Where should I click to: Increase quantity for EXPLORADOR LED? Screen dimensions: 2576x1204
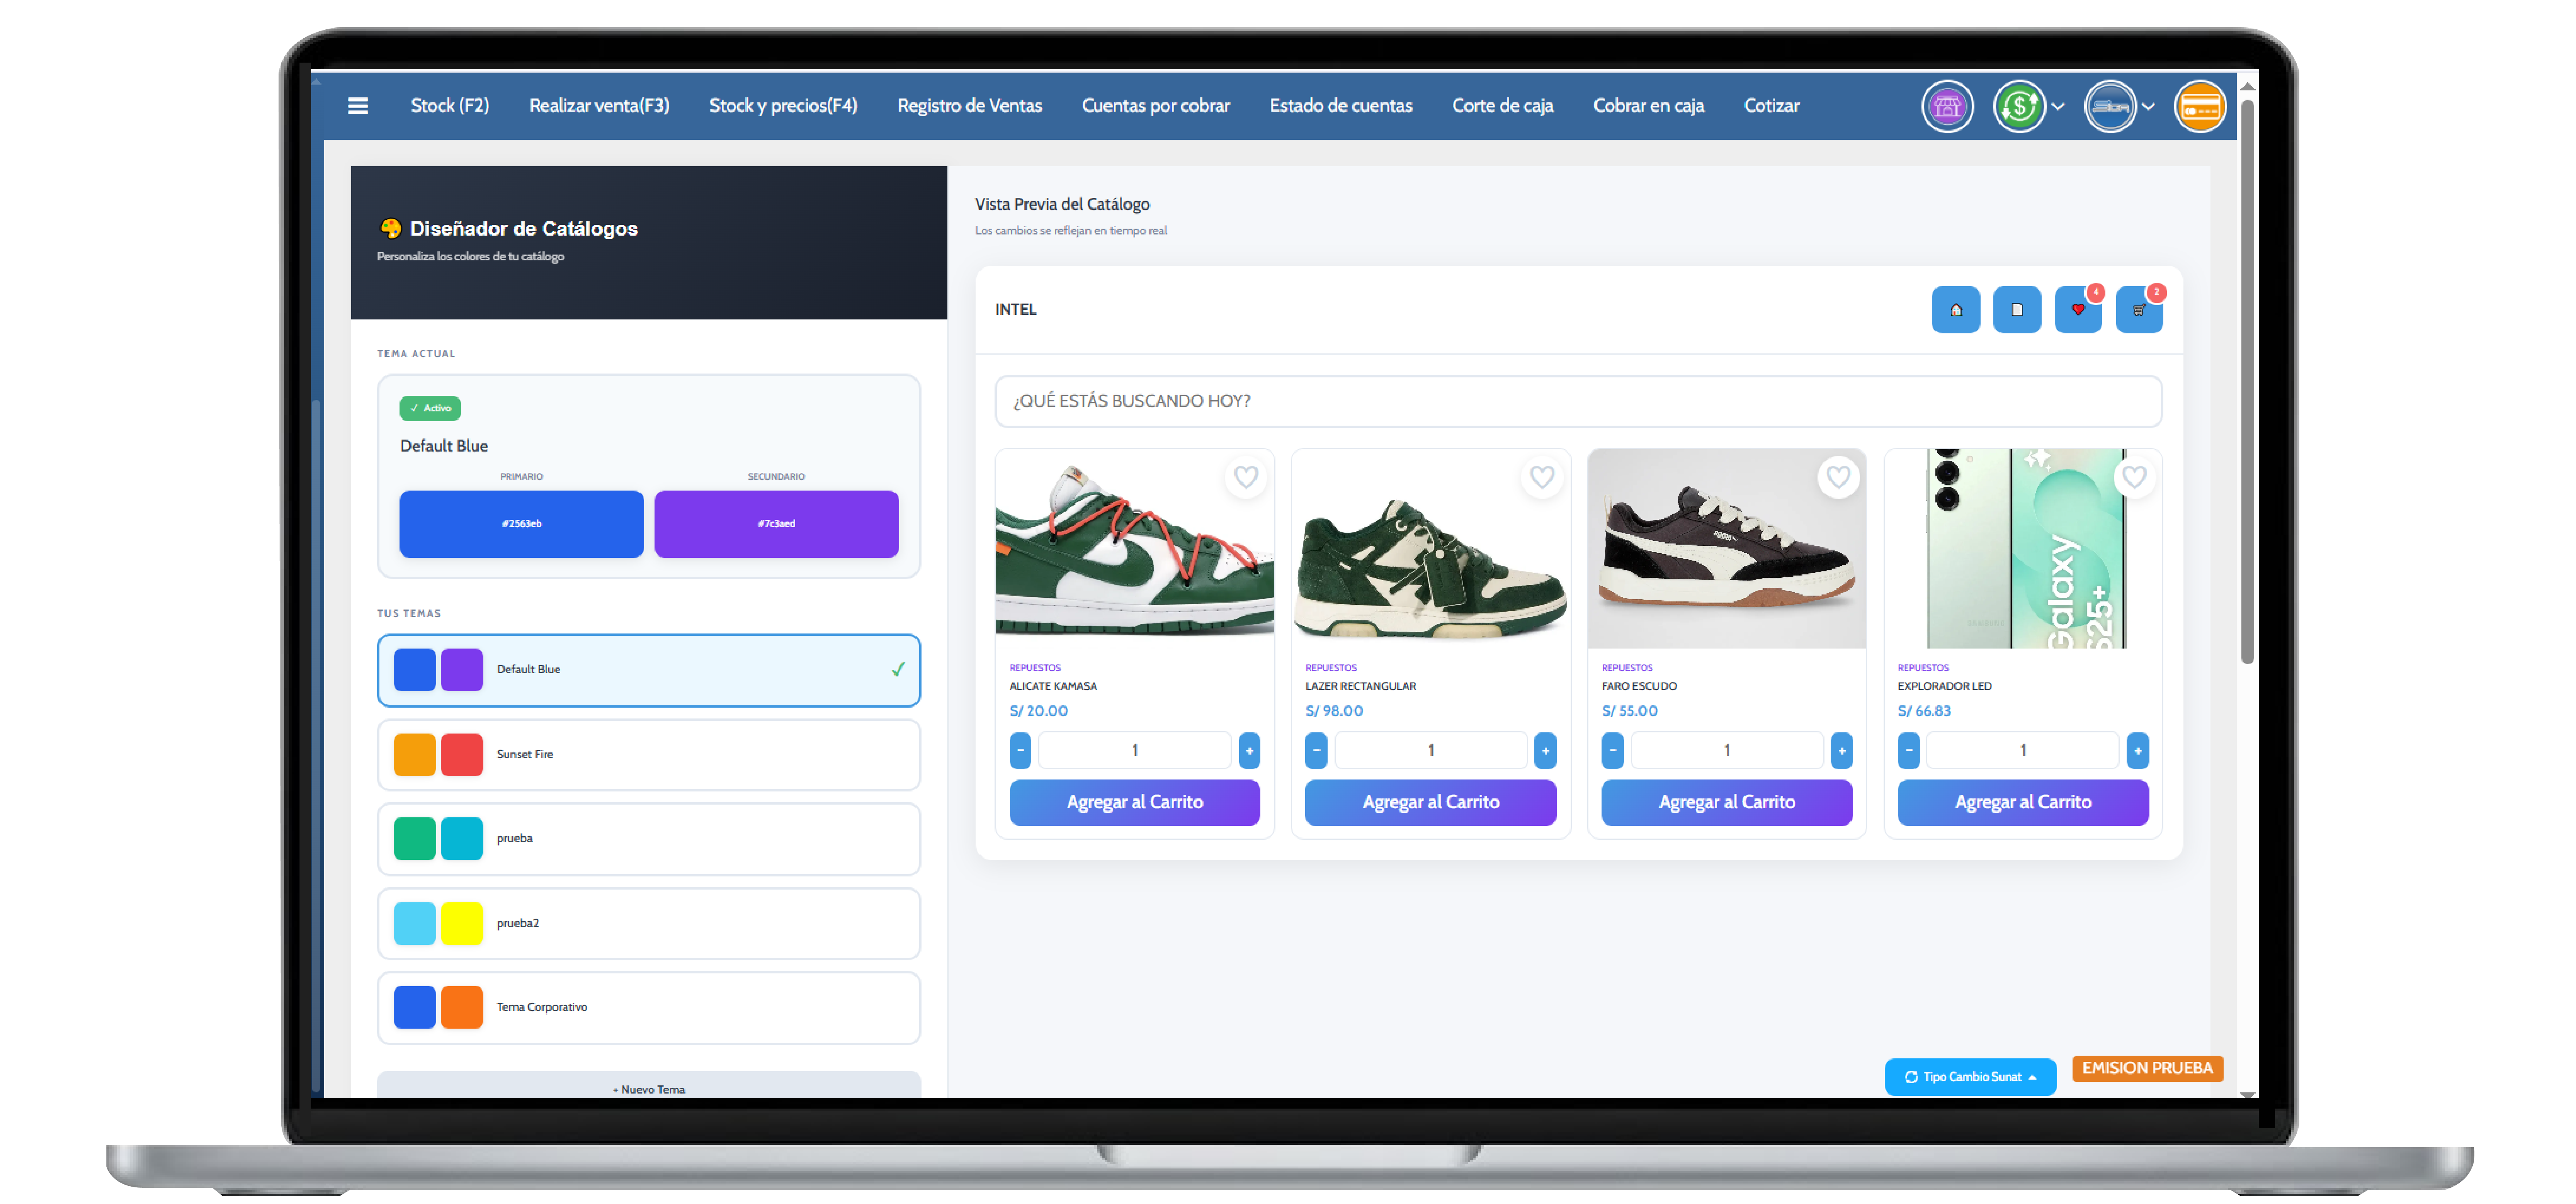tap(2137, 750)
